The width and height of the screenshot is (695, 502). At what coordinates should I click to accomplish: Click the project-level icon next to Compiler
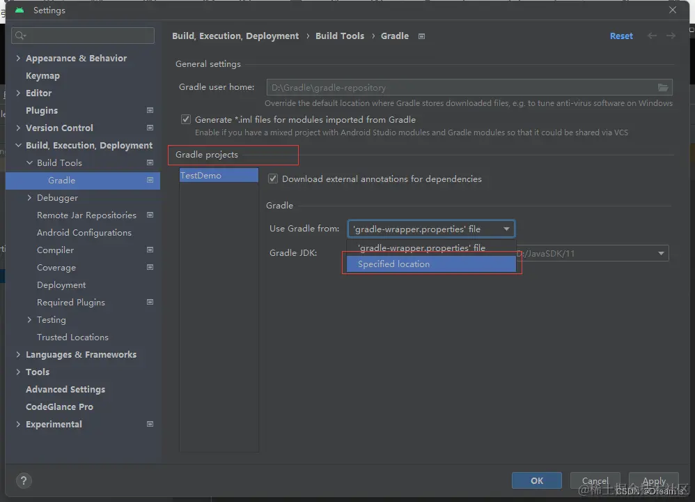coord(150,250)
